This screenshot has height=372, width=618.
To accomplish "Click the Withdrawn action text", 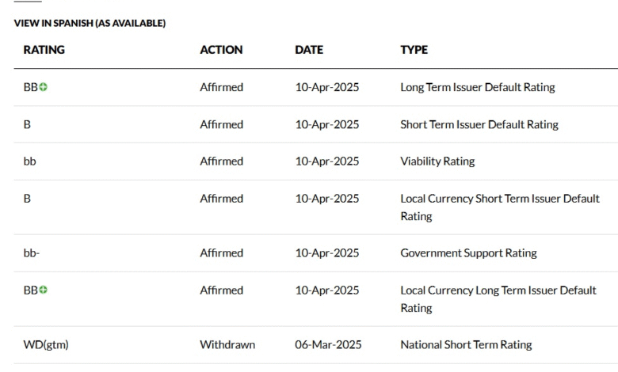I will click(227, 345).
